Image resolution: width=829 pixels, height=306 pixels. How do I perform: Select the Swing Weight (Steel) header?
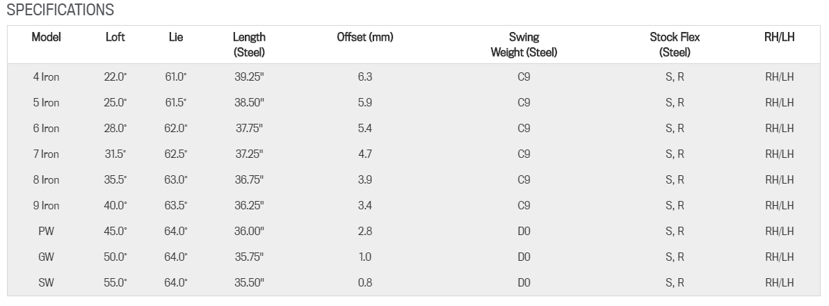point(524,45)
